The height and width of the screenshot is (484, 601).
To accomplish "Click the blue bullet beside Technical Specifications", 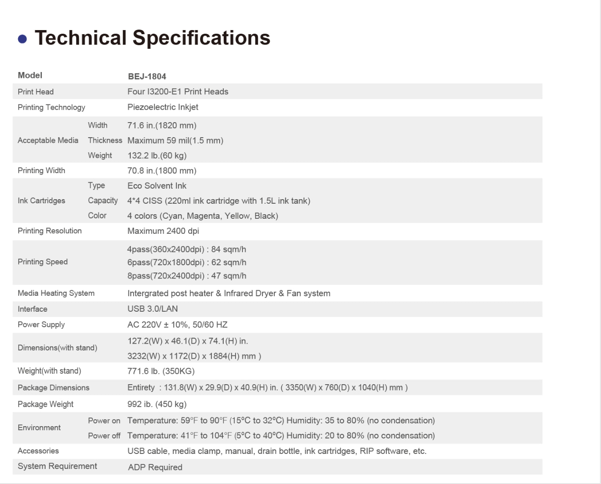I will tap(22, 39).
